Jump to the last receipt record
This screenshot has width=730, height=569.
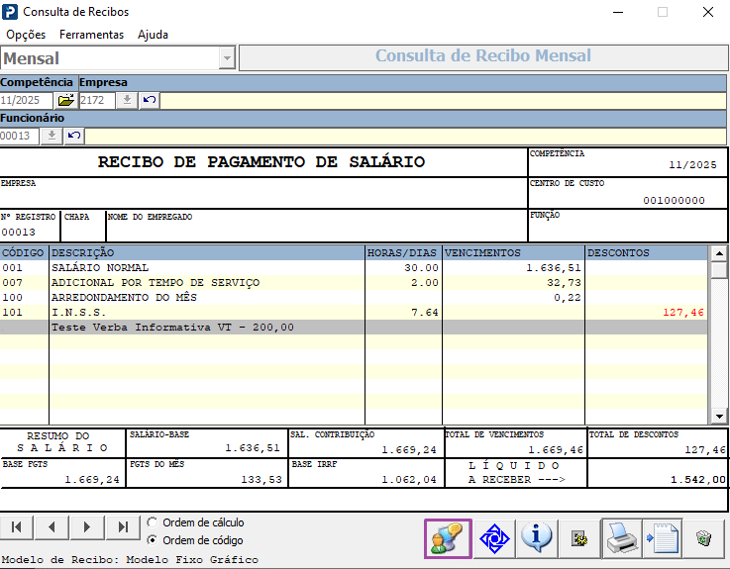123,527
